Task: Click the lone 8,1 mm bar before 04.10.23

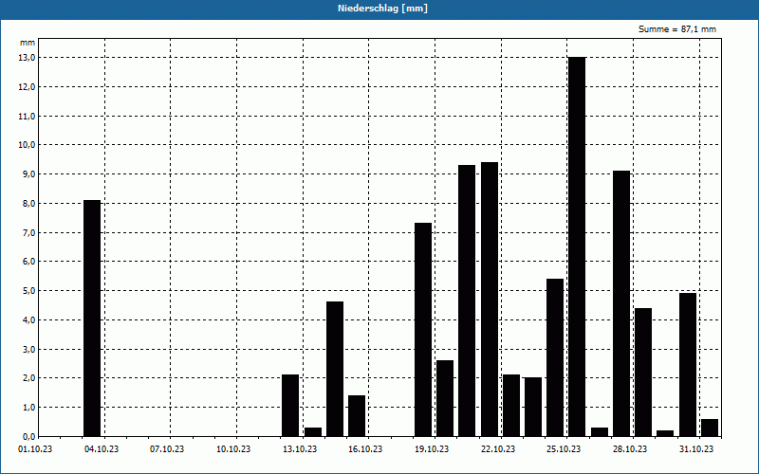Action: [x=92, y=319]
